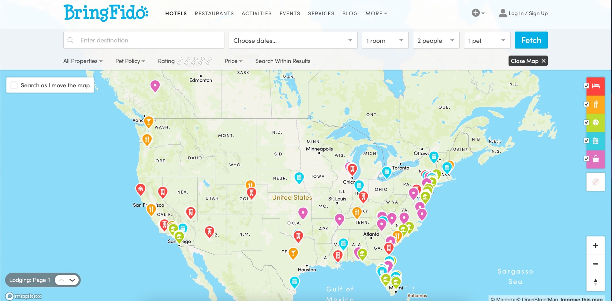Click the pink services bag category icon
Image resolution: width=612 pixels, height=301 pixels.
[595, 159]
